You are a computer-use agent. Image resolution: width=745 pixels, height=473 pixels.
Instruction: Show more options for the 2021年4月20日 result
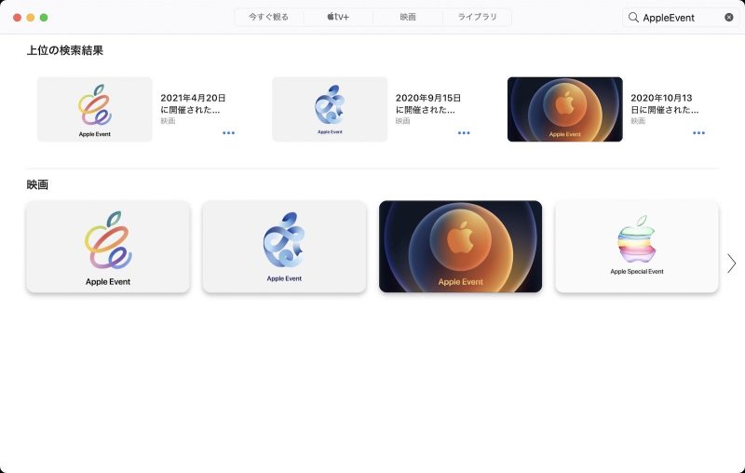pyautogui.click(x=228, y=133)
